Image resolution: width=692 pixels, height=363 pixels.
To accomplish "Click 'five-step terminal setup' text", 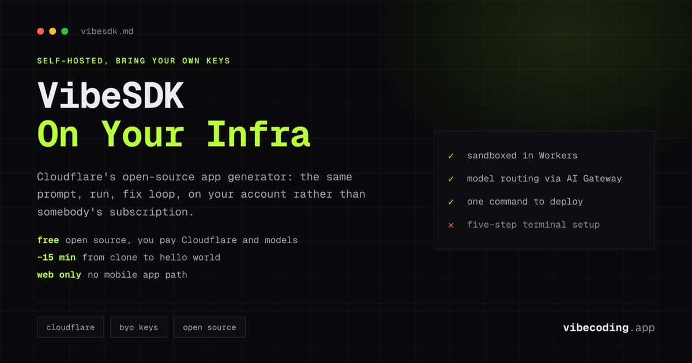I will coord(533,225).
